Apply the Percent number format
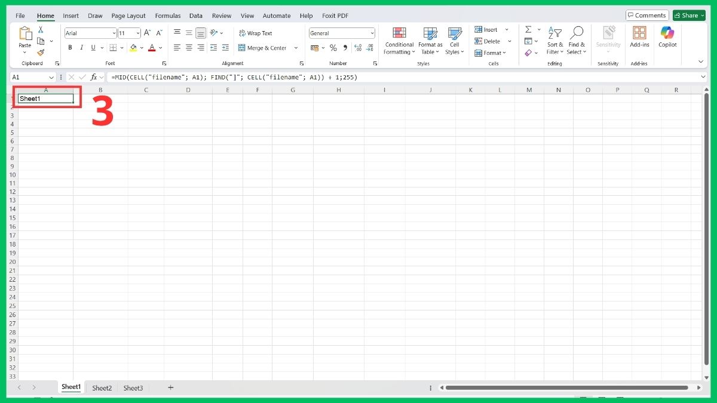Screen dimensions: 717x403 pyautogui.click(x=333, y=48)
